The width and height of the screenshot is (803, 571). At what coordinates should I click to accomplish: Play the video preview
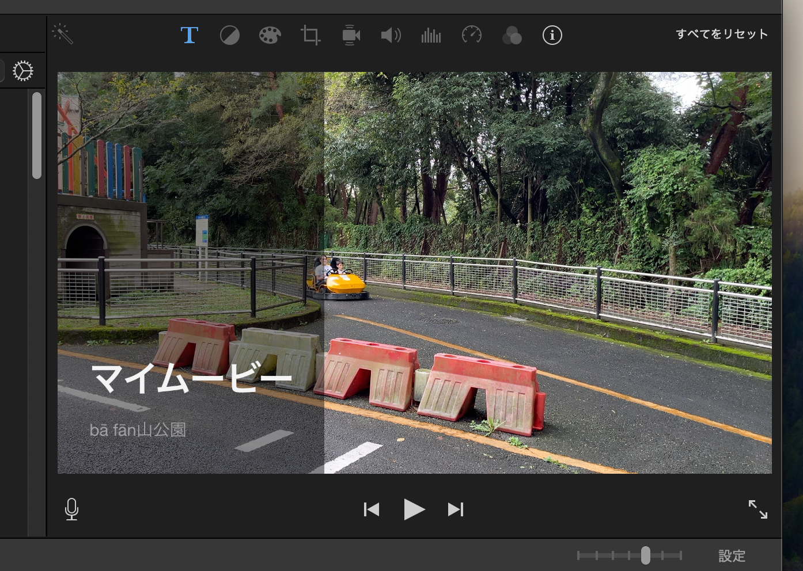(414, 509)
